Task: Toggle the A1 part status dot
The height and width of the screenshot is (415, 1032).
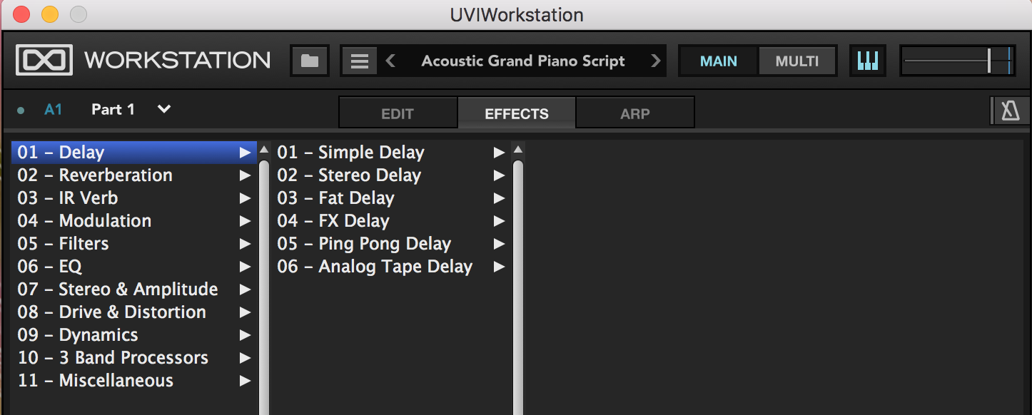Action: click(21, 110)
